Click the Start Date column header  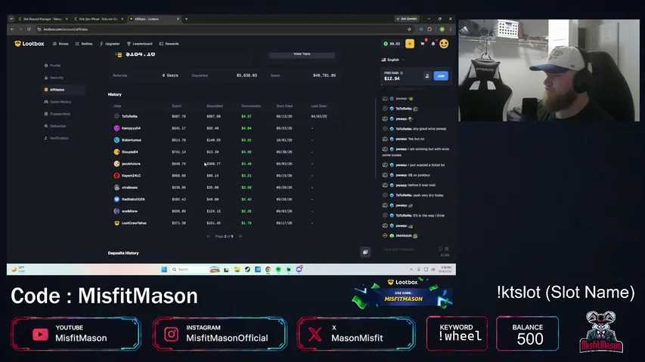284,106
